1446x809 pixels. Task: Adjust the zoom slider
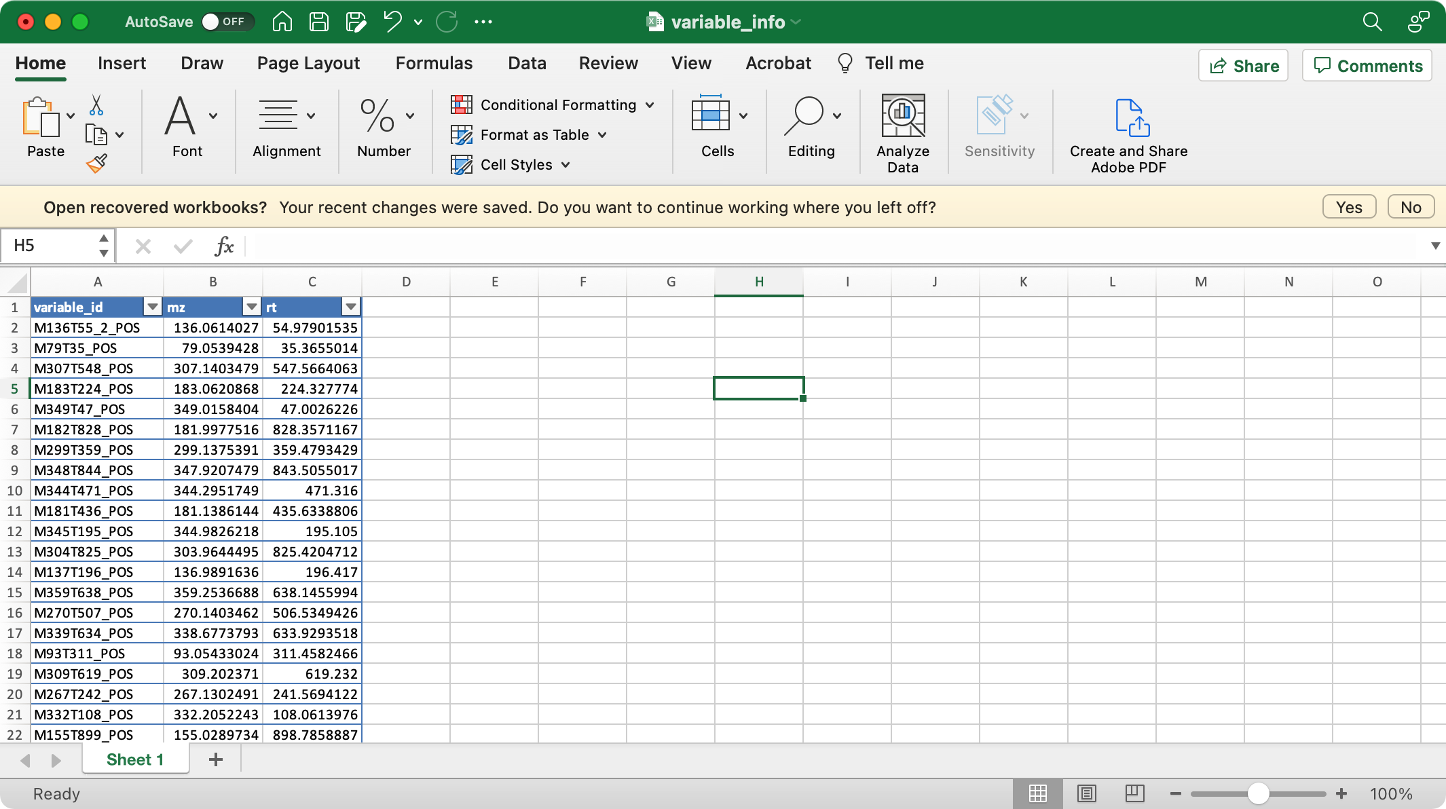click(1258, 793)
